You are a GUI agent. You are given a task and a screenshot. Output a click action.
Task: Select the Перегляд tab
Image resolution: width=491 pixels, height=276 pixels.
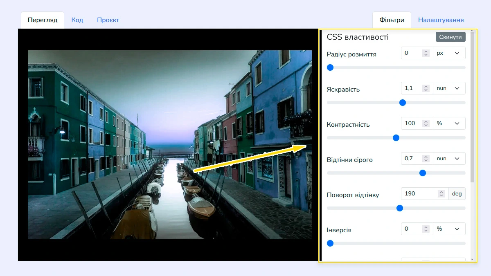[43, 20]
